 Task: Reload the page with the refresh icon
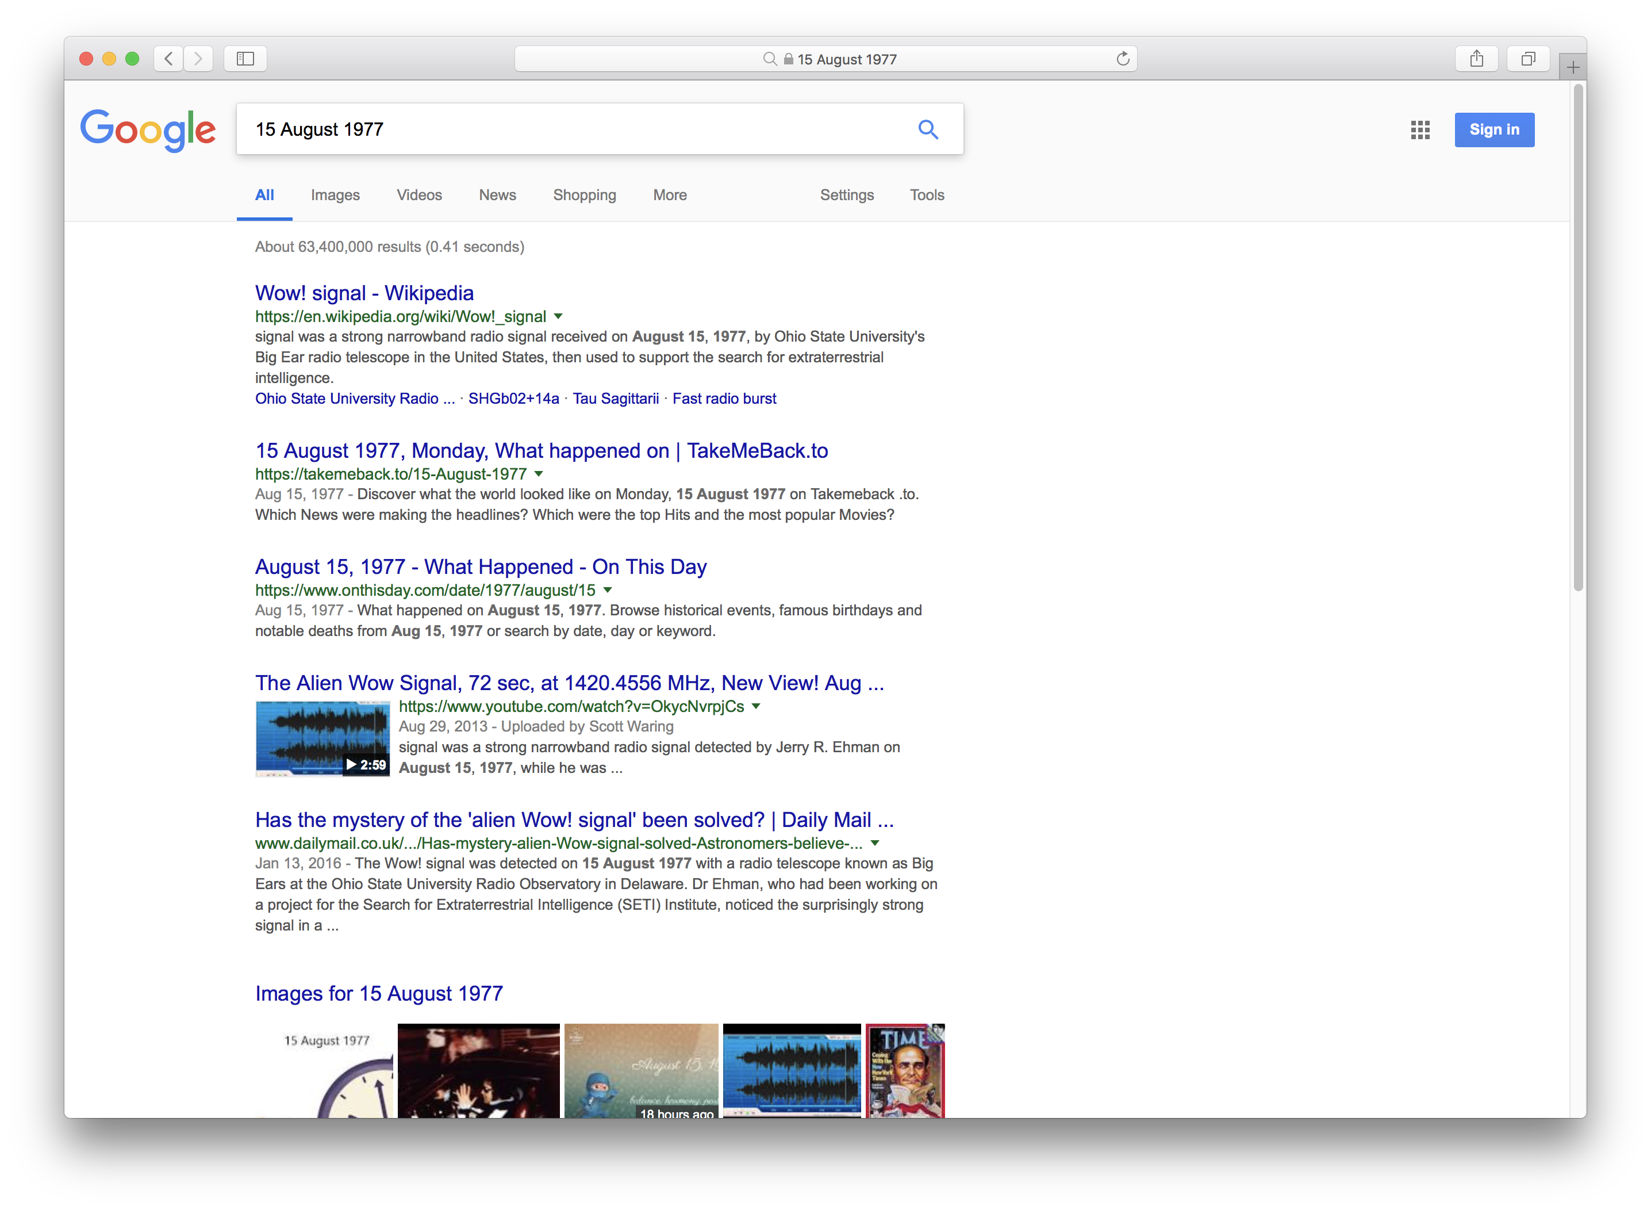pos(1122,59)
